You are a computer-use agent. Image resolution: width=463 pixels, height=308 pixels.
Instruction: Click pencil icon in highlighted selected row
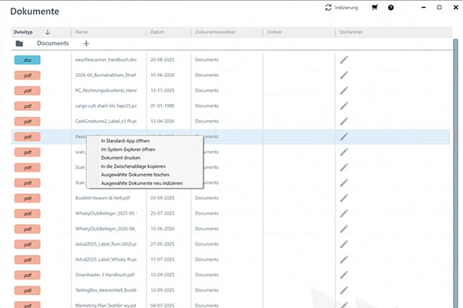tap(344, 136)
